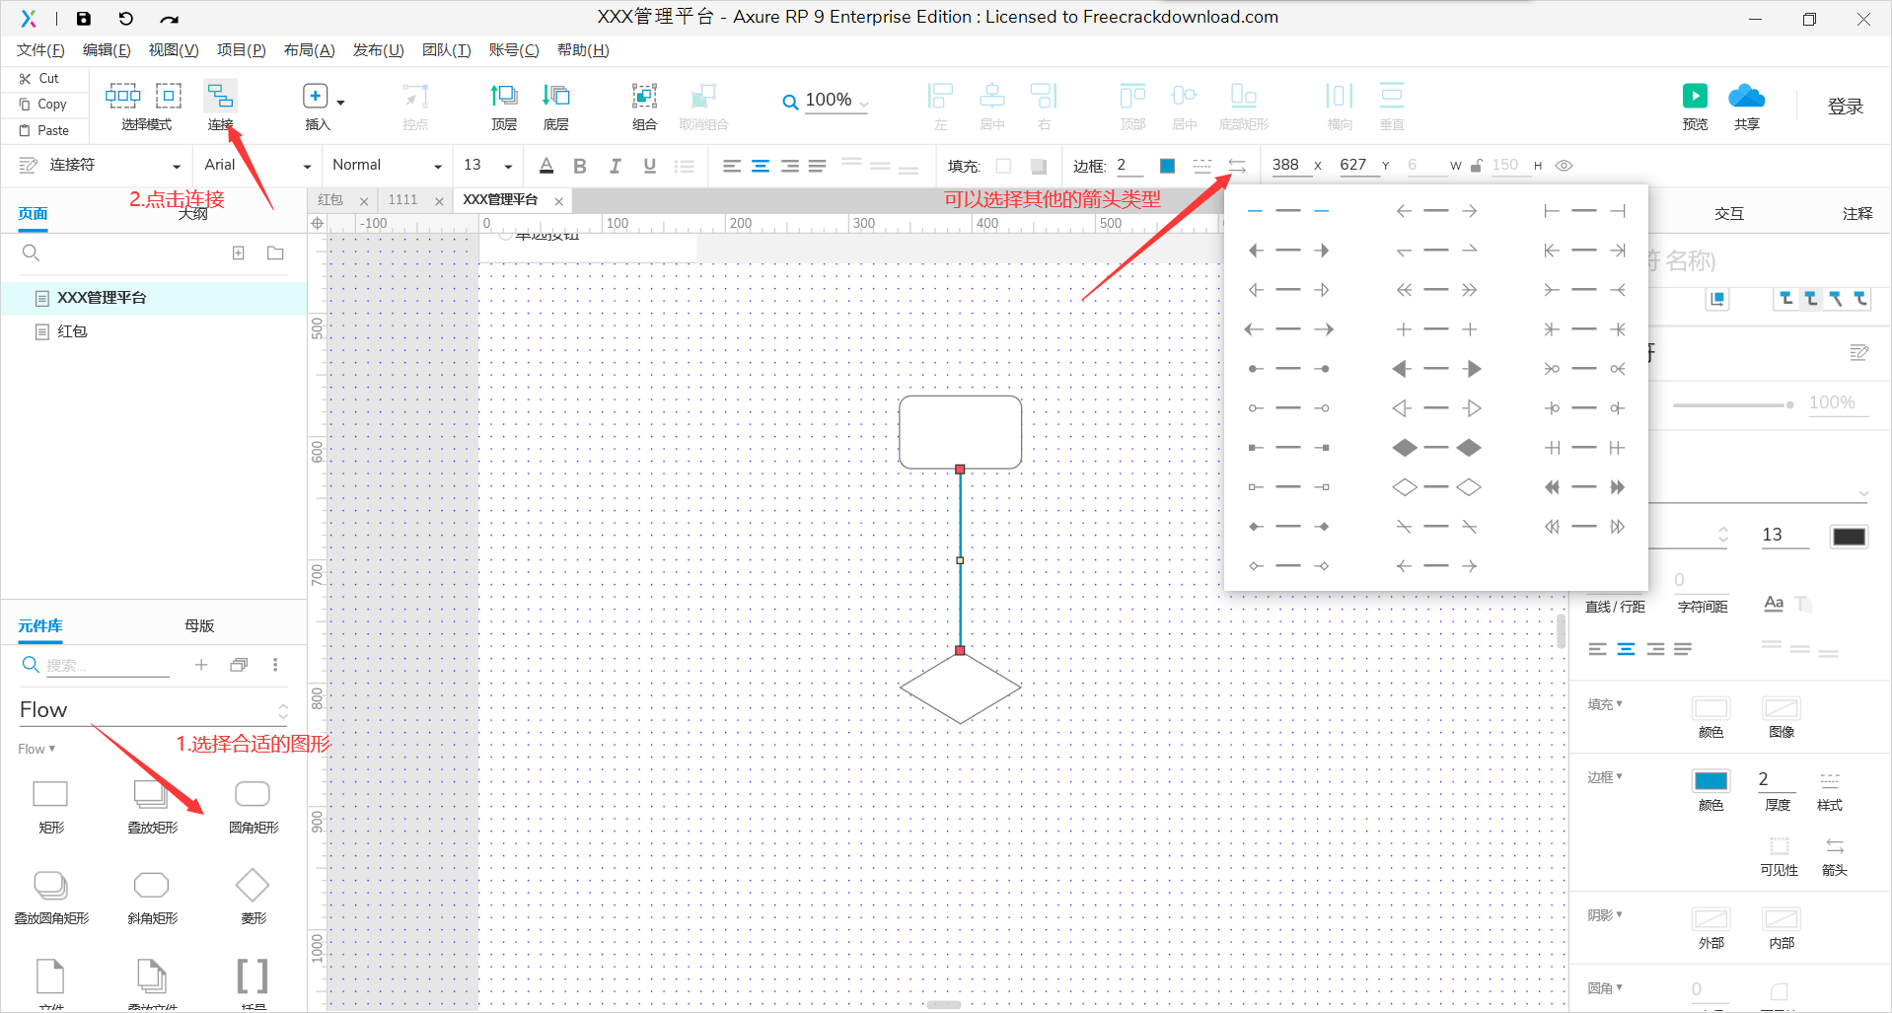Screen dimensions: 1892x1013
Task: Open the 布局(A) menu
Action: point(309,49)
